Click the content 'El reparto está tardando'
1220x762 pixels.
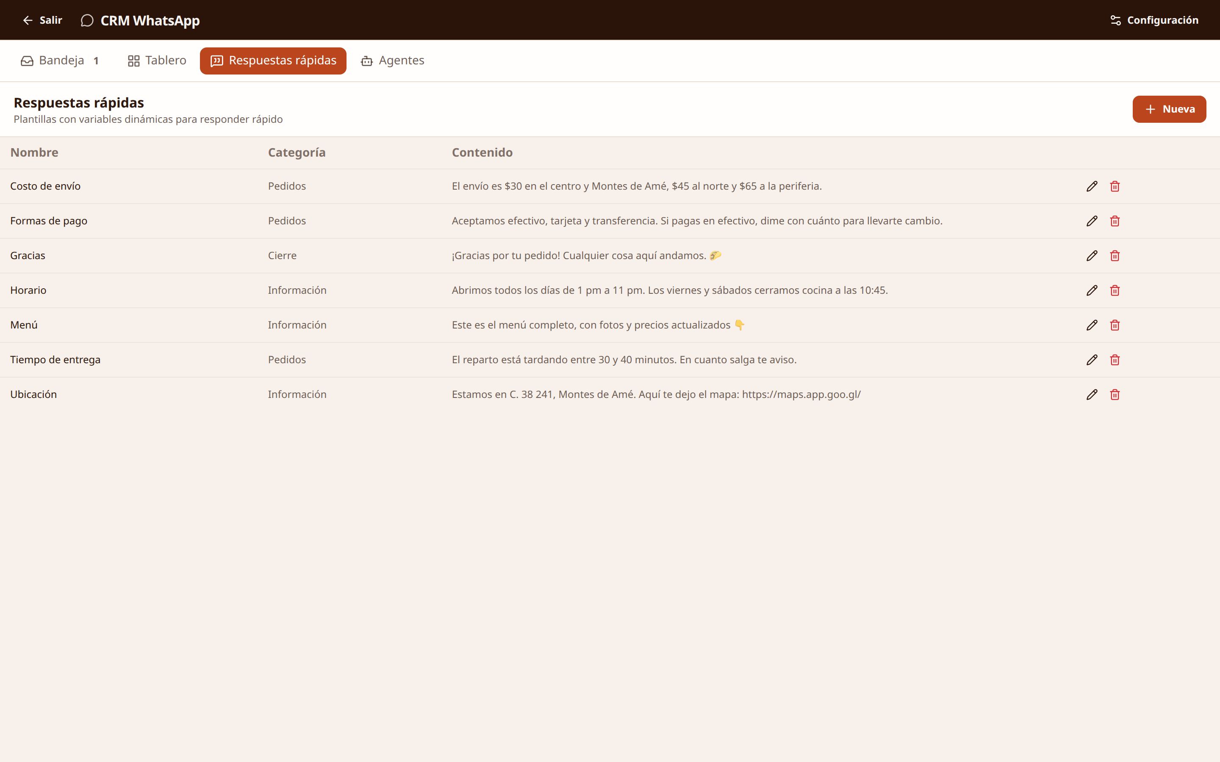tap(624, 360)
